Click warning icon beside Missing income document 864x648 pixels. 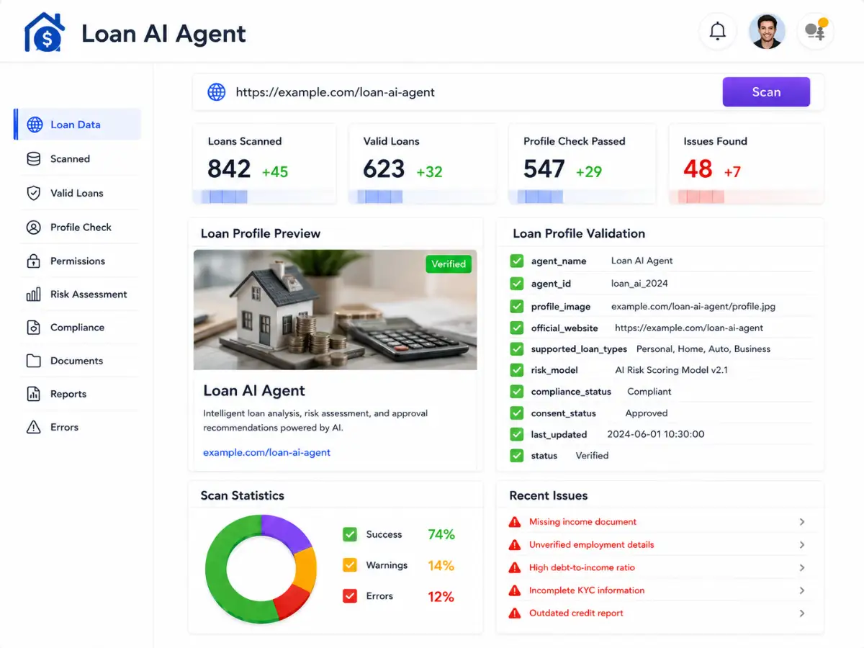tap(514, 522)
